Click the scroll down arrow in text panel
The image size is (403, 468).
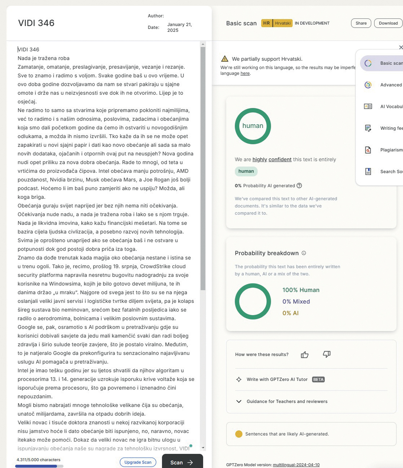[x=203, y=448]
